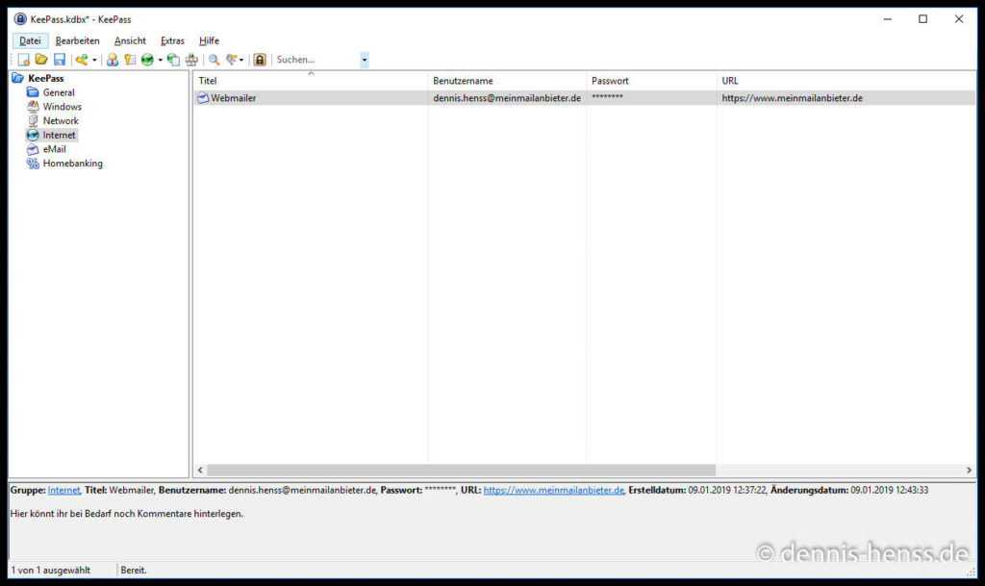
Task: Sort entries by URL column header
Action: (846, 81)
